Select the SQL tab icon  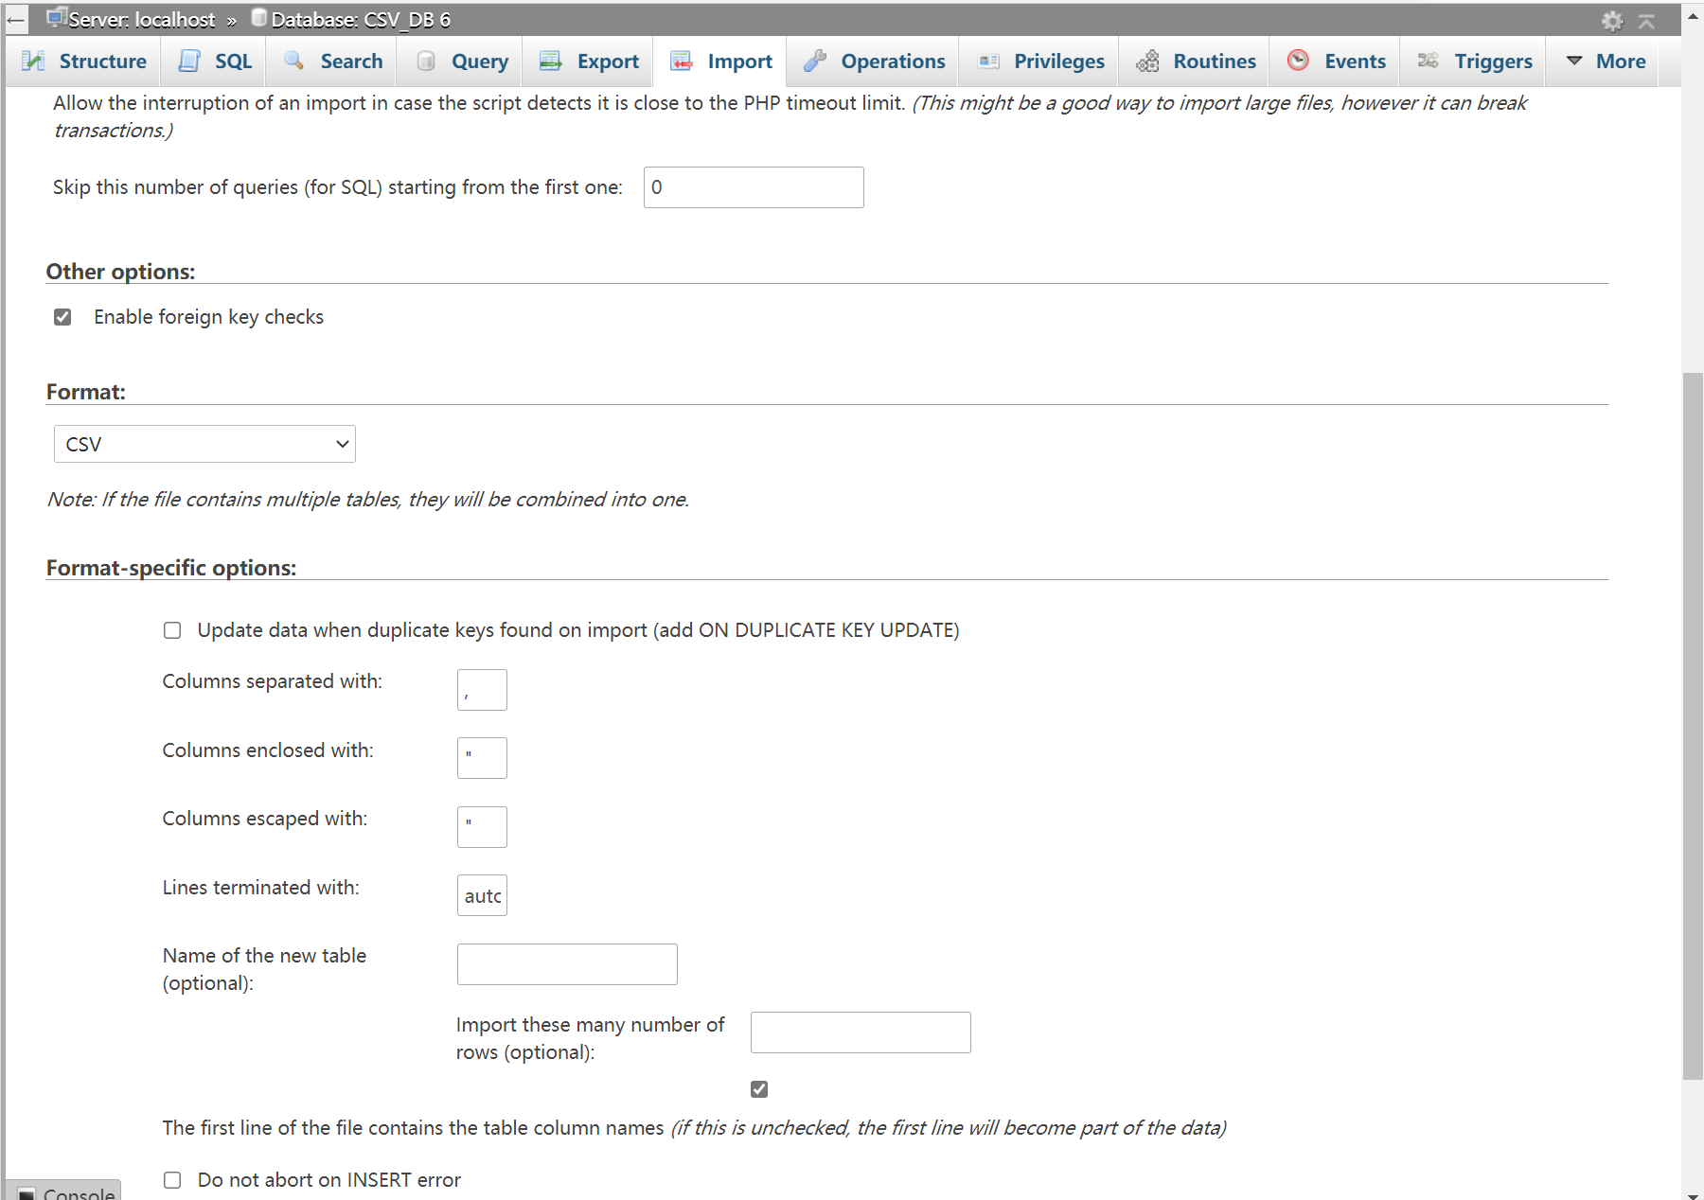pos(188,61)
